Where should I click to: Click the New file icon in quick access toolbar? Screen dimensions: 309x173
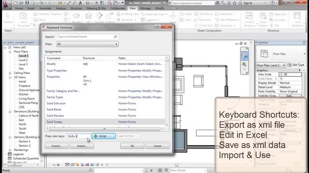point(15,3)
